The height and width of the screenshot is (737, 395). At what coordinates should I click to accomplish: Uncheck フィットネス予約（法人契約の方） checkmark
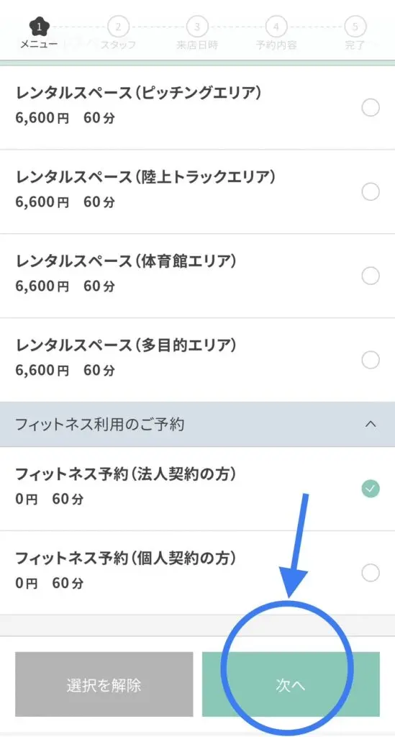coord(371,489)
